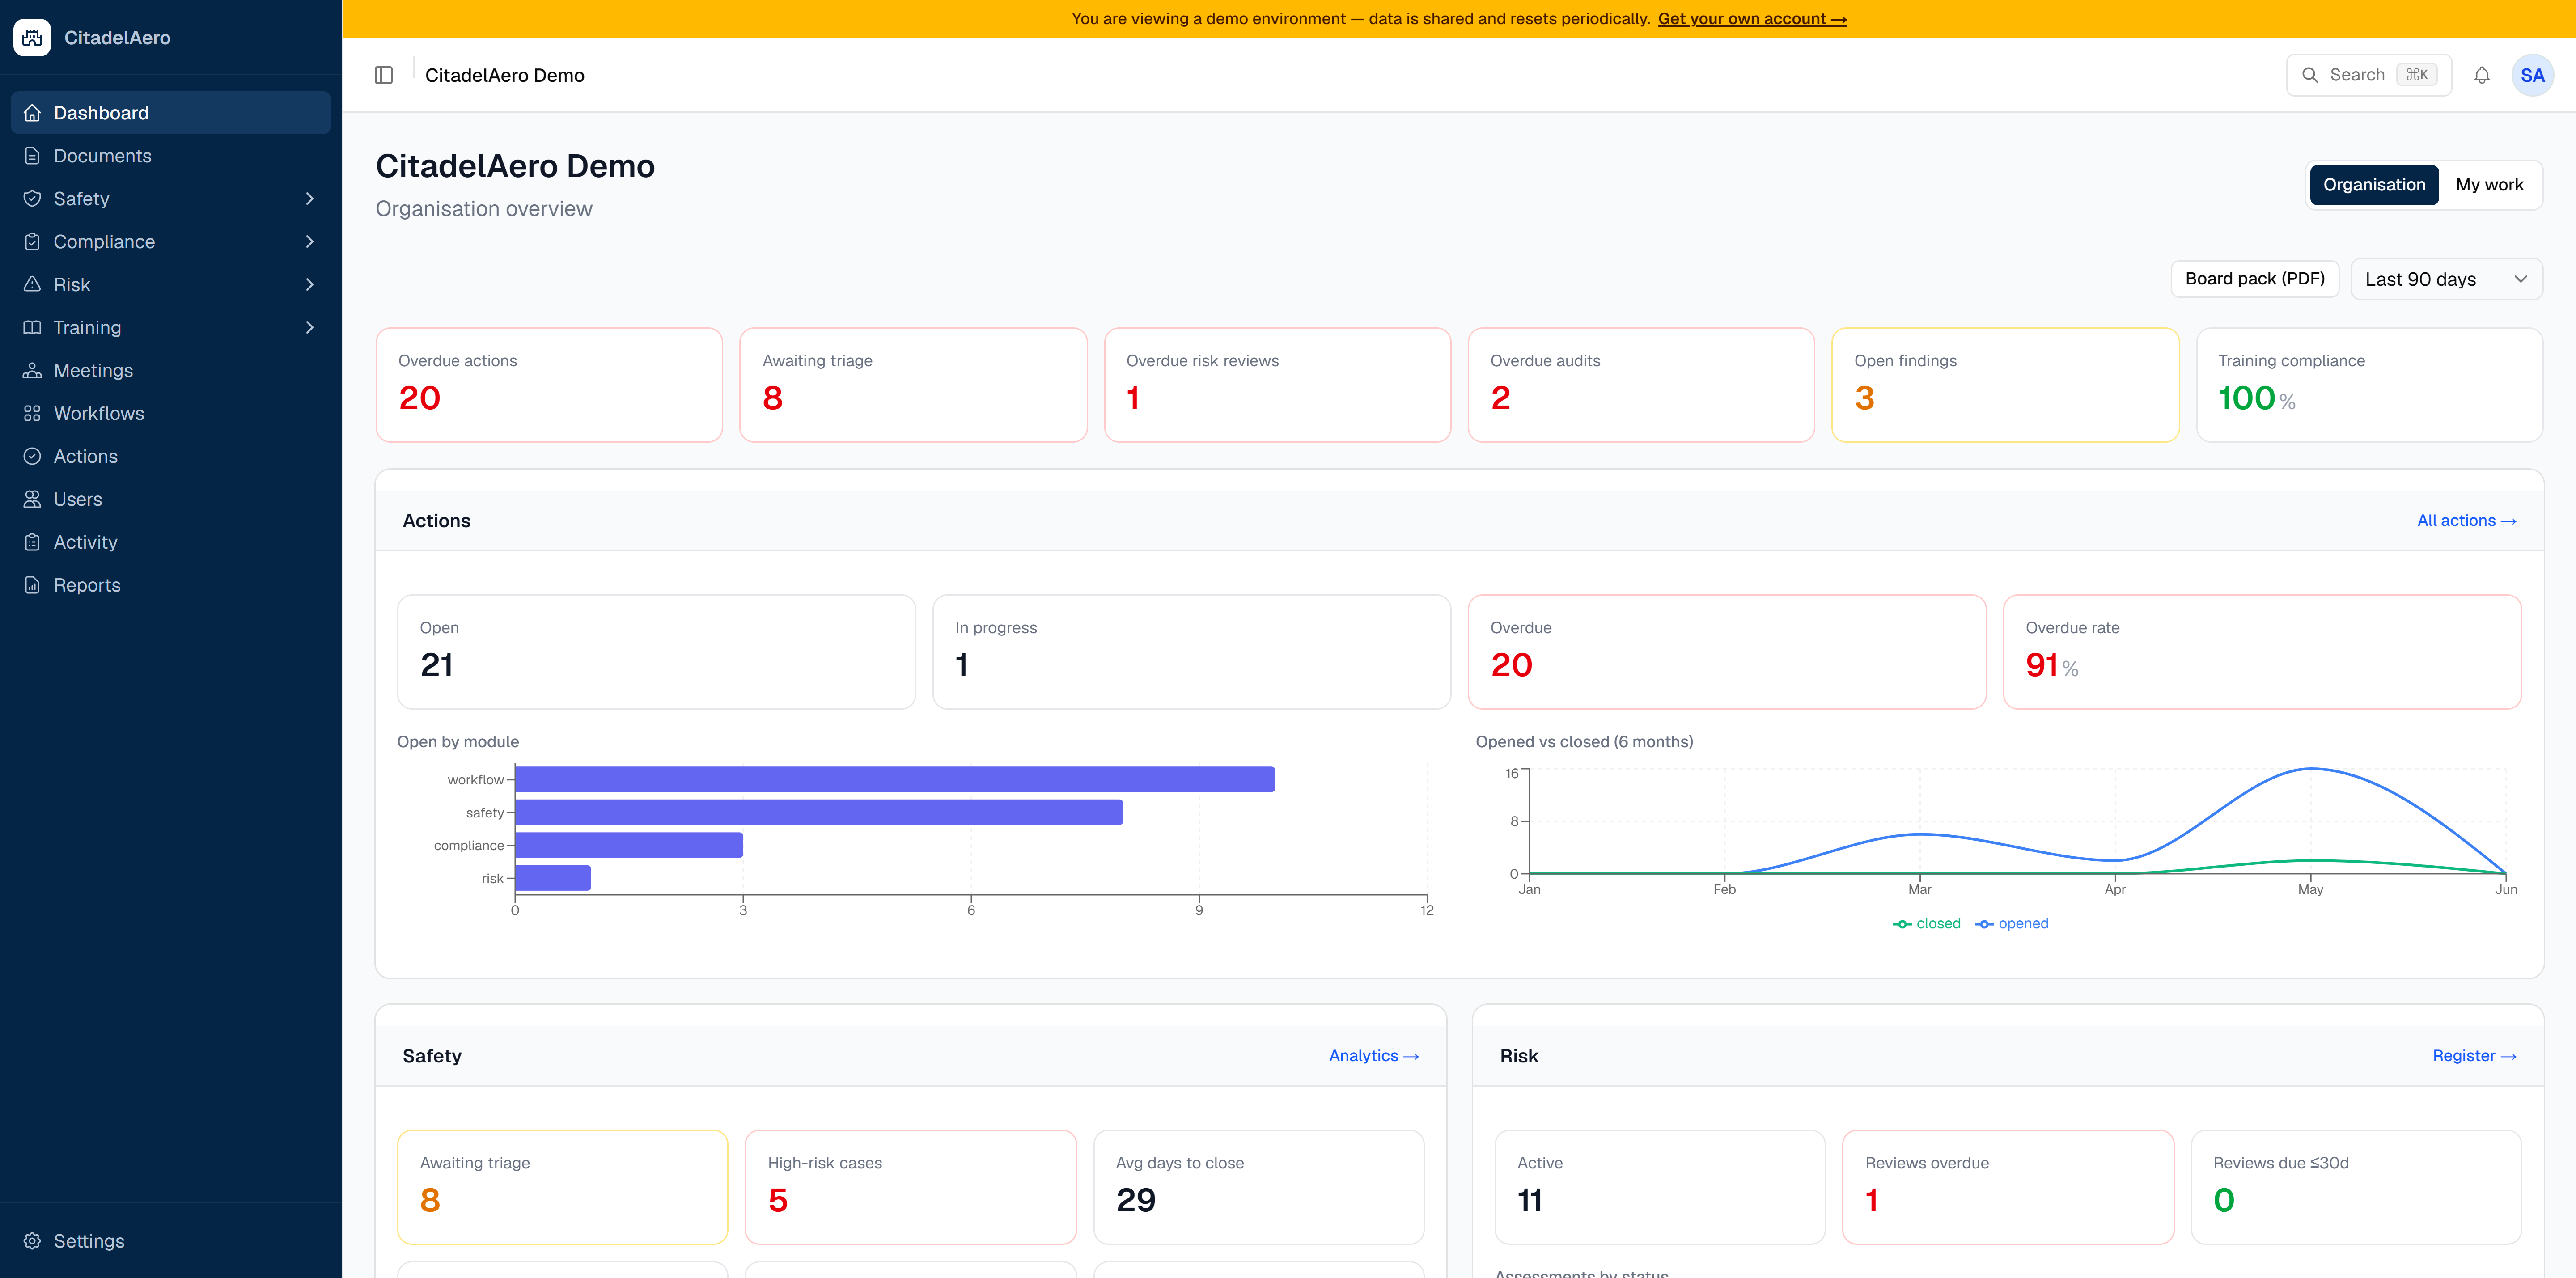Click the Users group icon
Viewport: 2576px width, 1278px height.
coord(32,500)
